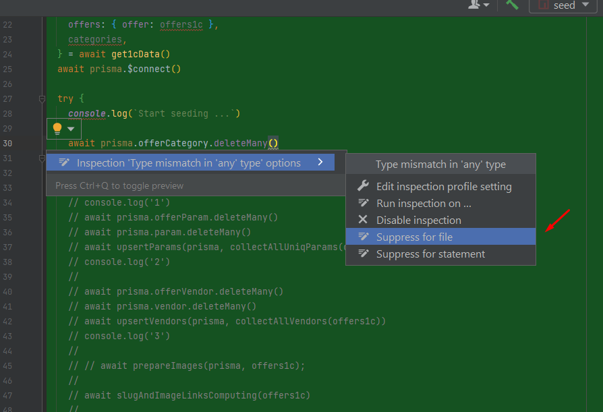Click the inspection options pencil icon in popup

coord(64,163)
